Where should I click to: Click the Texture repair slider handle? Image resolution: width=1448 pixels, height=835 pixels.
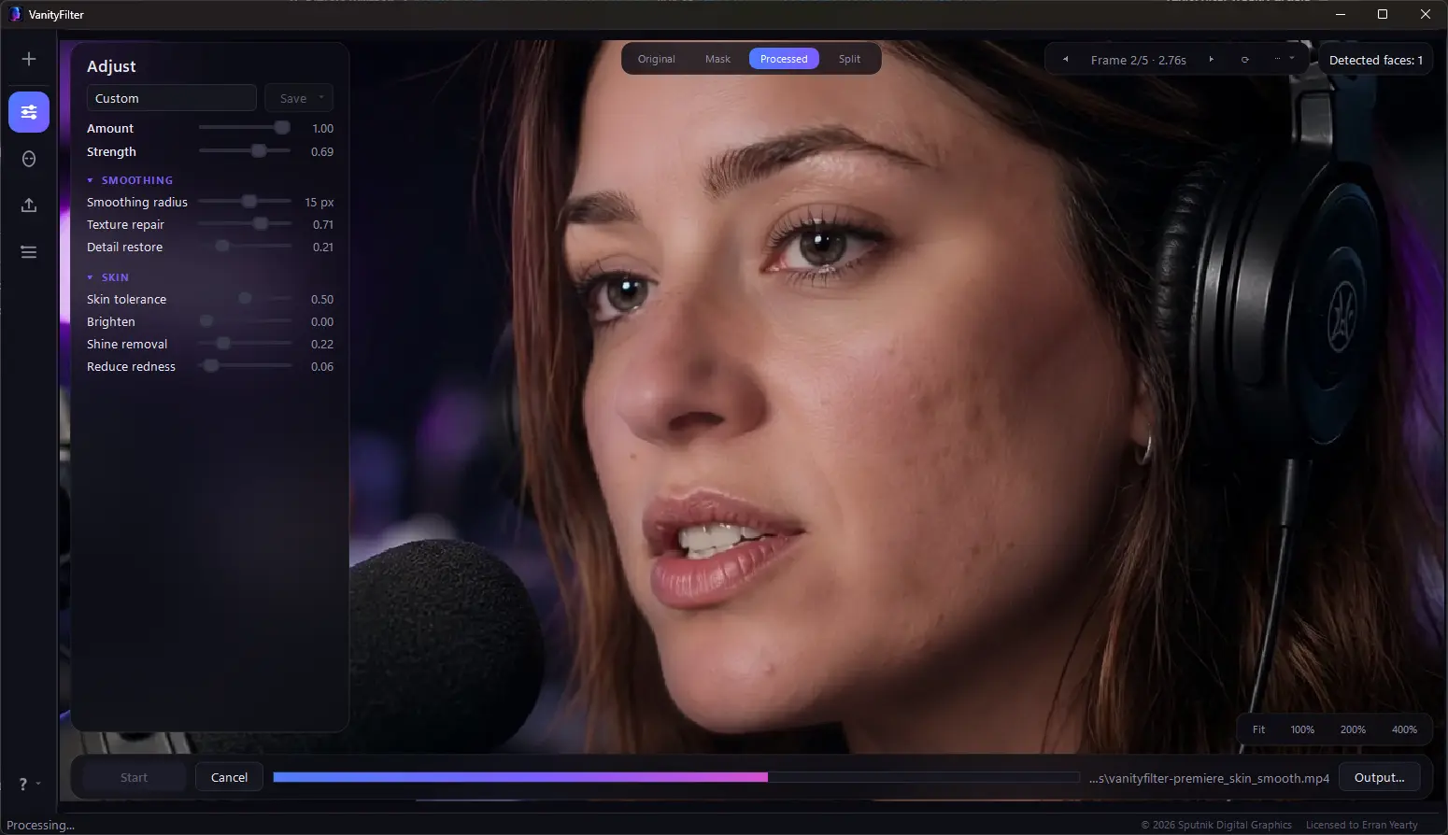(261, 224)
